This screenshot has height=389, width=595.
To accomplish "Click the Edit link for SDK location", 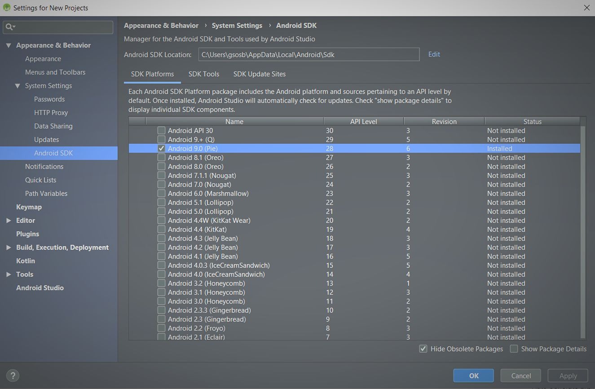I will click(x=434, y=54).
